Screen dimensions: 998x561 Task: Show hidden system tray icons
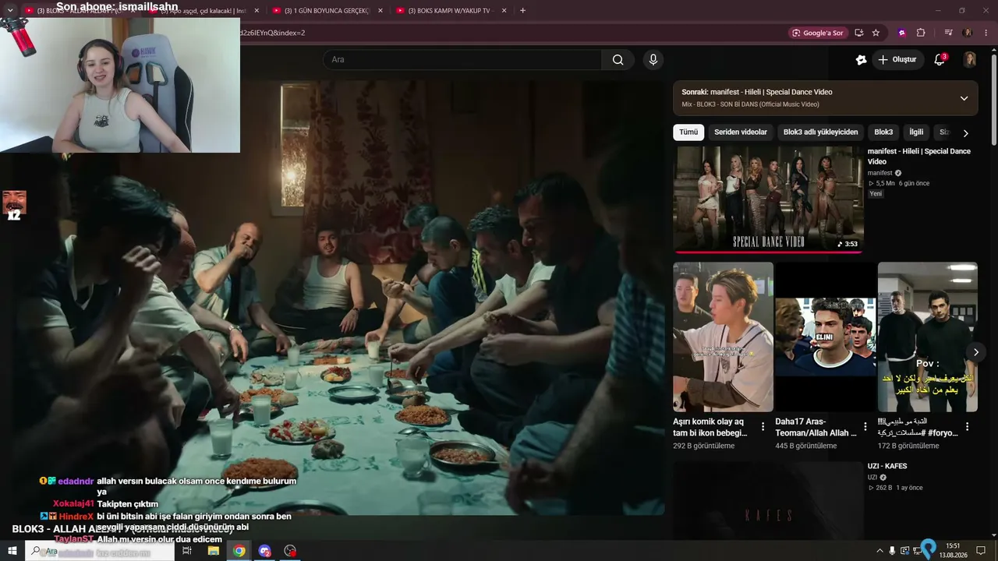coord(880,551)
